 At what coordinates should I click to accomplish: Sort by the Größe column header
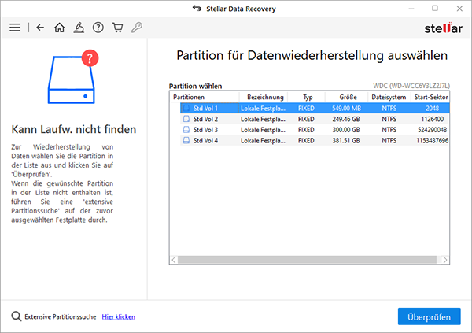coord(347,97)
